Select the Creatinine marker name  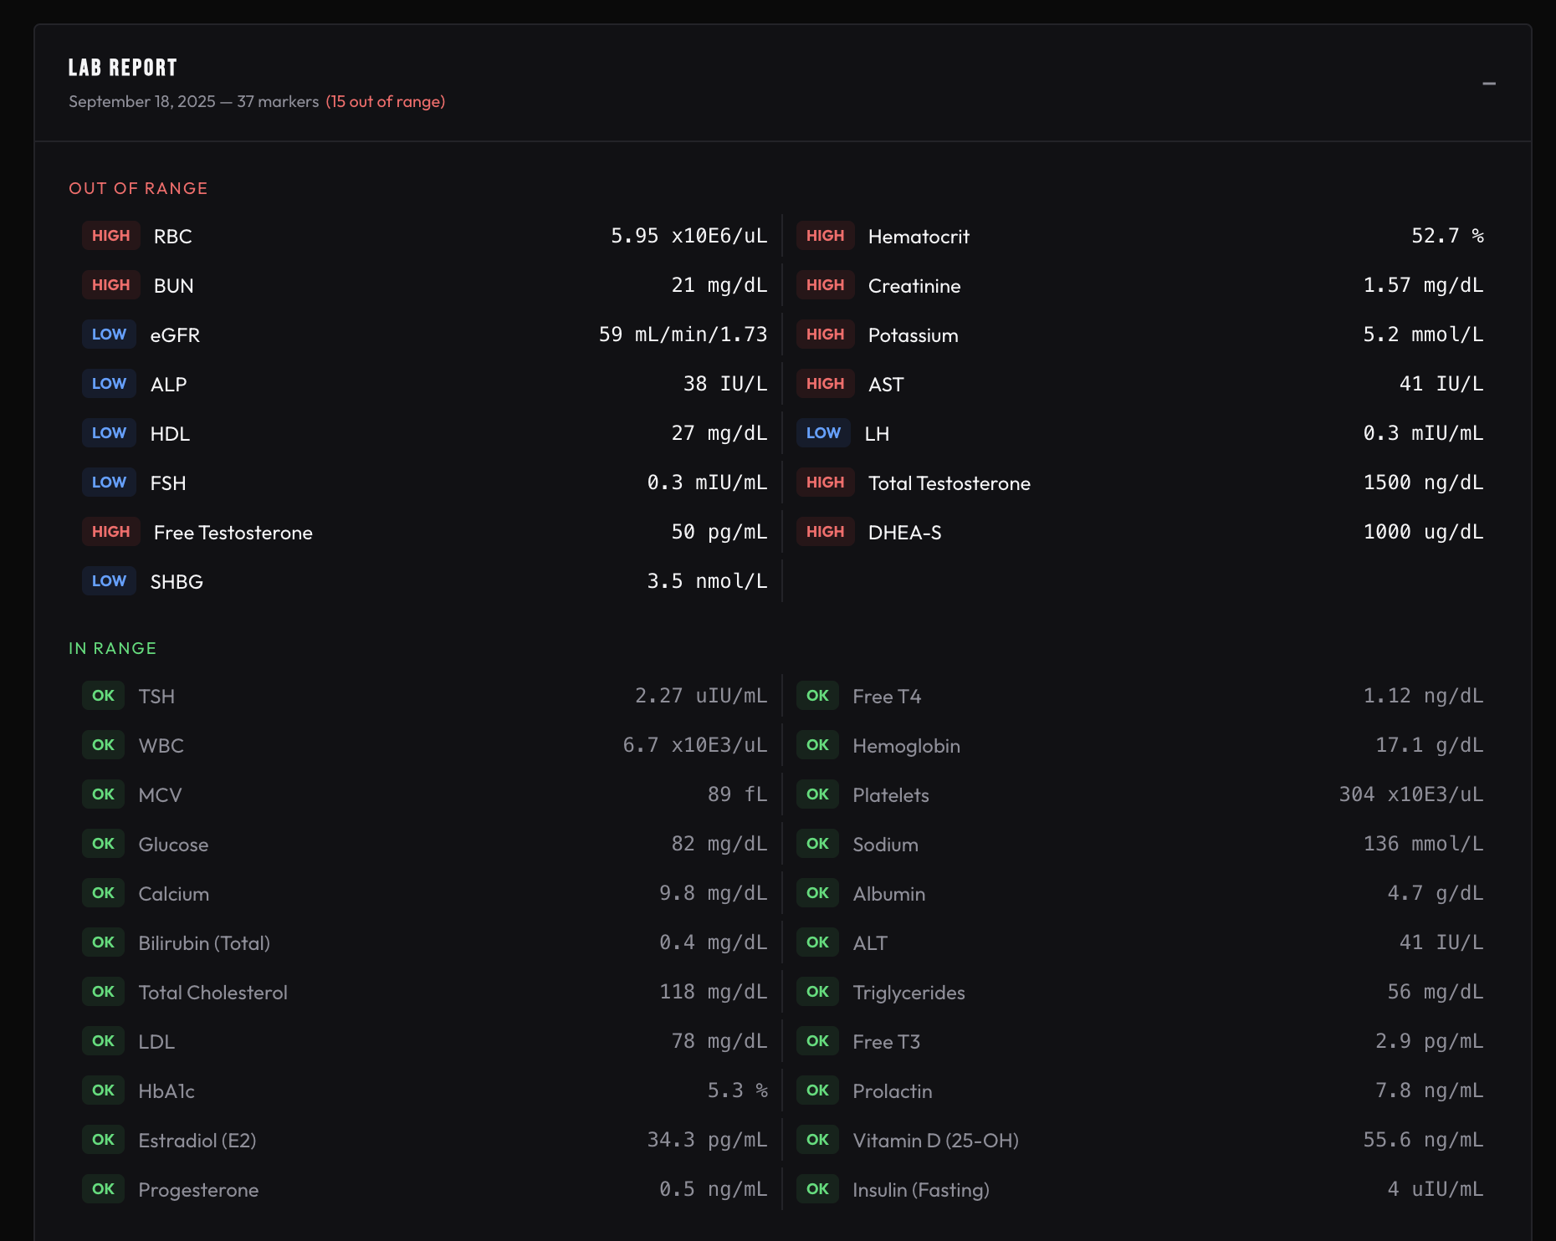click(914, 286)
